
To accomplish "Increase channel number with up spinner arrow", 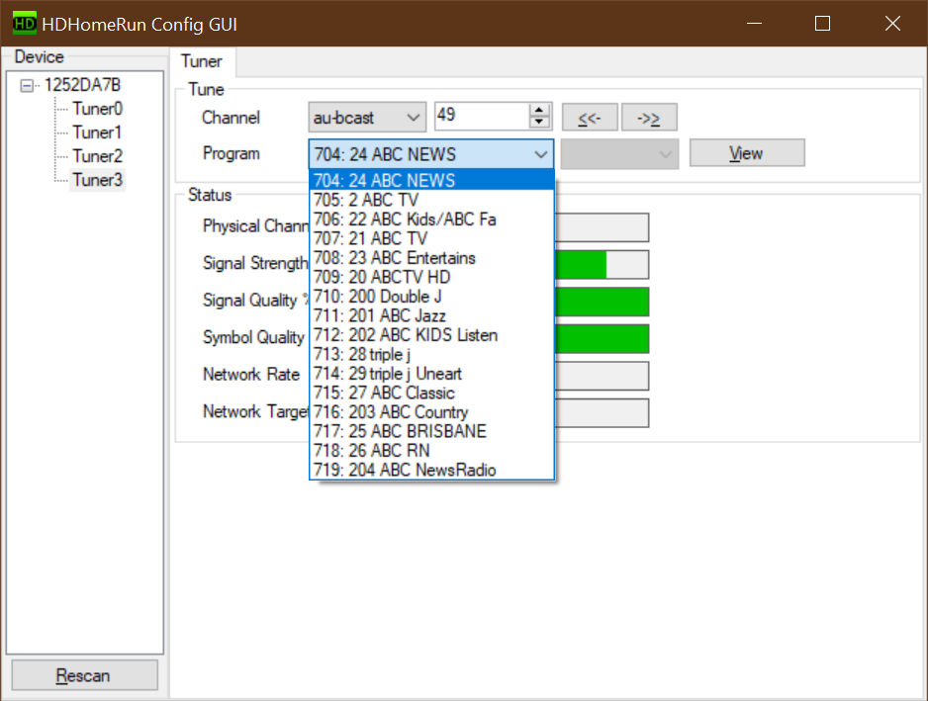I will click(538, 110).
